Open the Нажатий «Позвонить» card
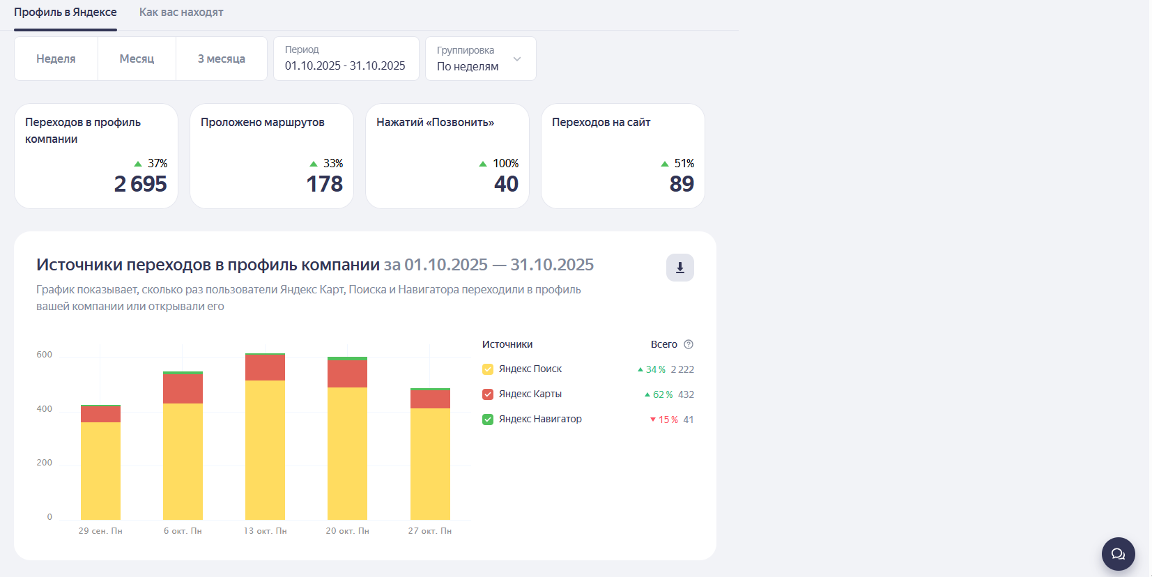This screenshot has height=577, width=1152. [447, 156]
